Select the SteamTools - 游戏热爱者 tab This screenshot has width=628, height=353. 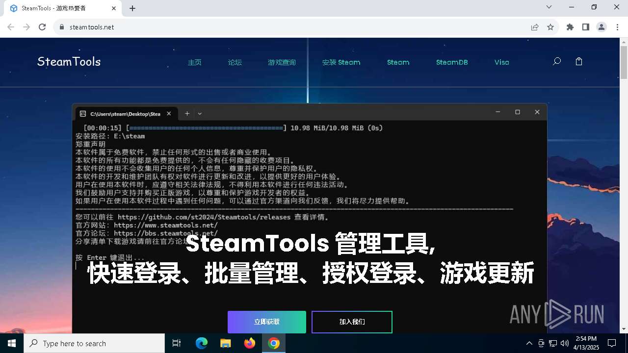(62, 8)
